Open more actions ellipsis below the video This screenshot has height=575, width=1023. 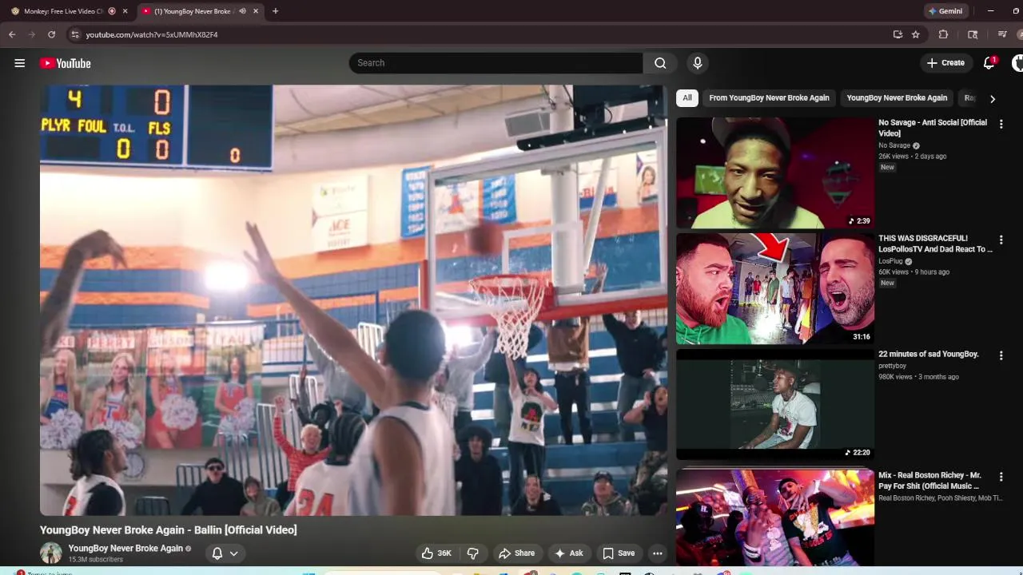[657, 553]
